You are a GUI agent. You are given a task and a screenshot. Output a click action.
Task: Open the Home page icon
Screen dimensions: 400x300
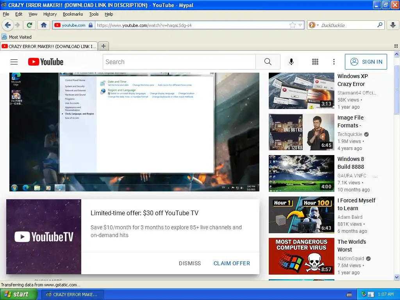(x=44, y=25)
